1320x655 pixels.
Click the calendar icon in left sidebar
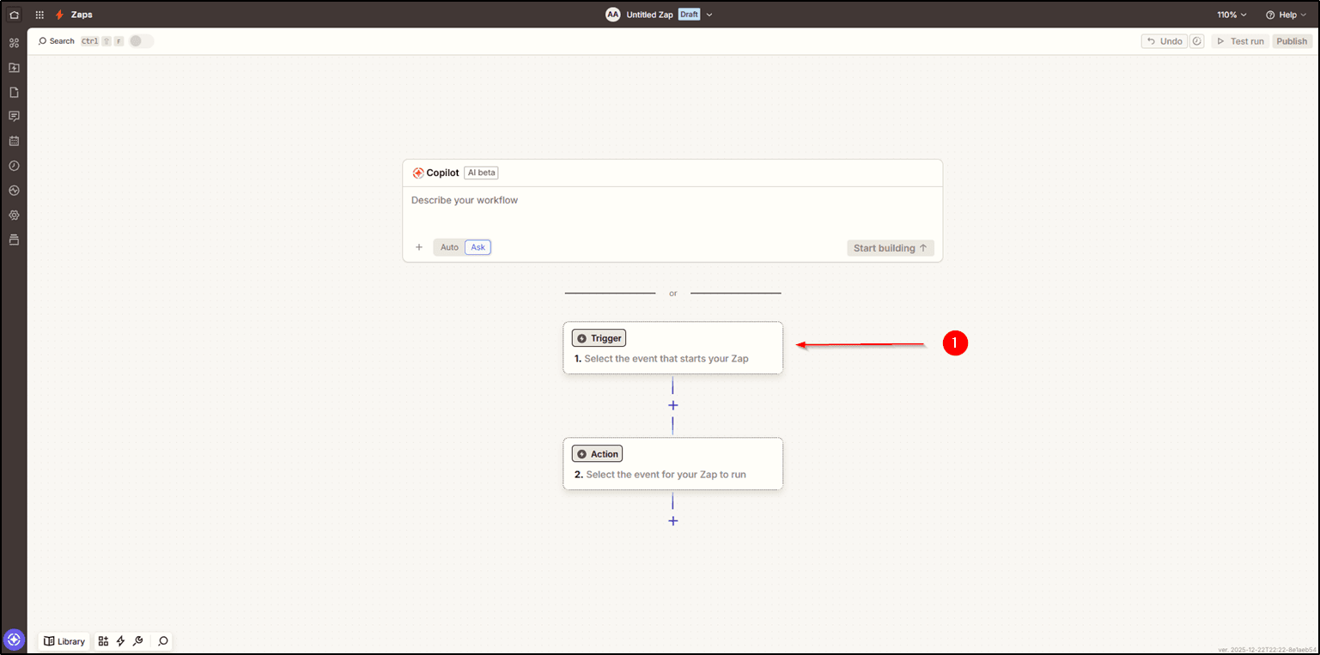pyautogui.click(x=14, y=141)
